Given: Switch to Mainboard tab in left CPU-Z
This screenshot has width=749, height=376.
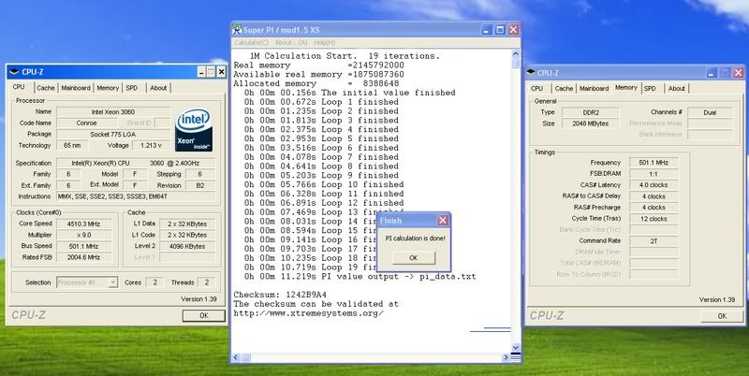Looking at the screenshot, I should coord(76,88).
